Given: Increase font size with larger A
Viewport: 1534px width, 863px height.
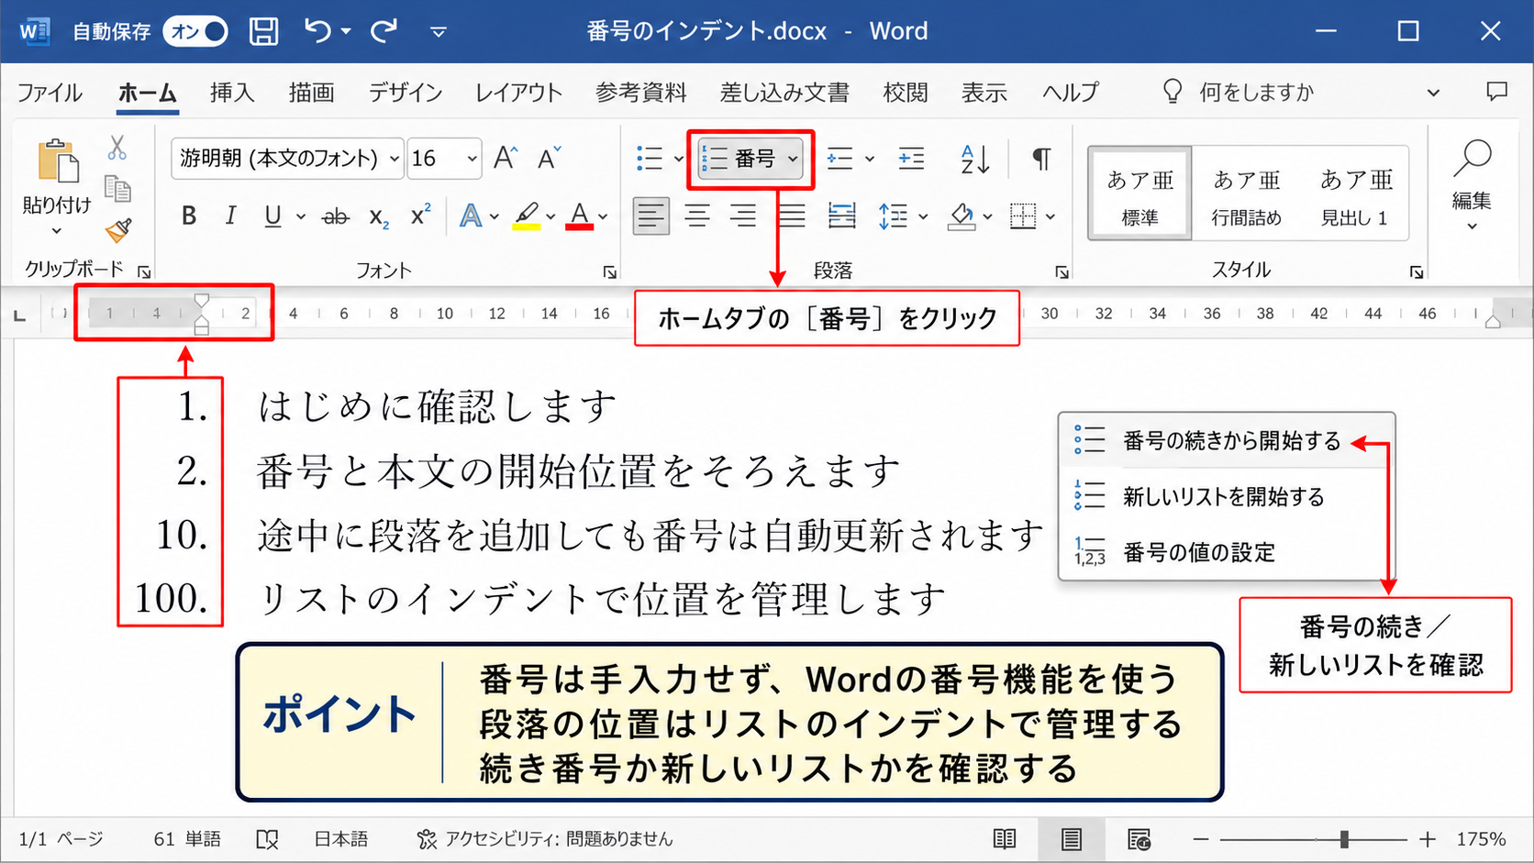Looking at the screenshot, I should tap(506, 159).
